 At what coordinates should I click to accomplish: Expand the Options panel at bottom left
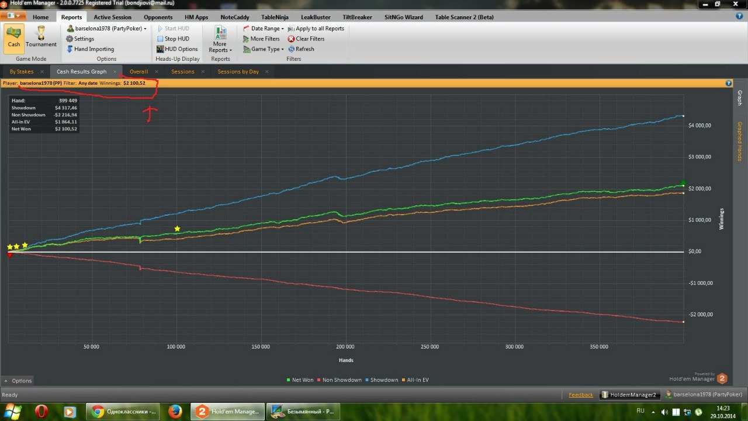pyautogui.click(x=18, y=381)
